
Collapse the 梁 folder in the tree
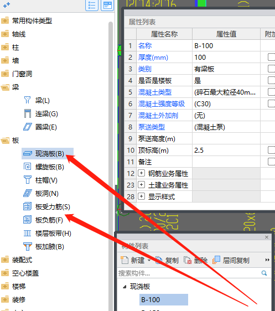(x=5, y=87)
